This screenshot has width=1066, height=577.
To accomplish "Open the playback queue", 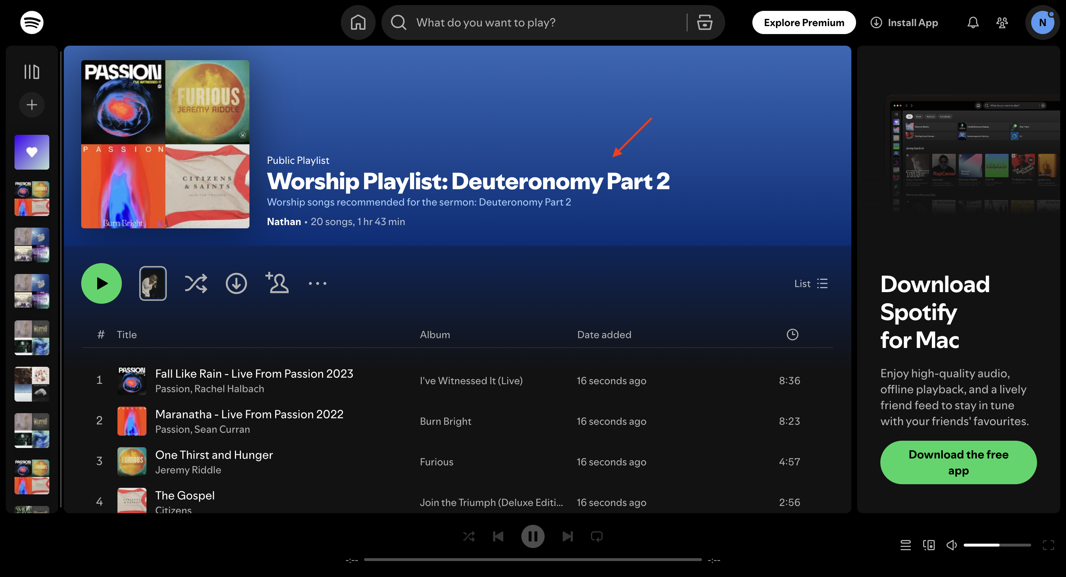I will [x=905, y=545].
